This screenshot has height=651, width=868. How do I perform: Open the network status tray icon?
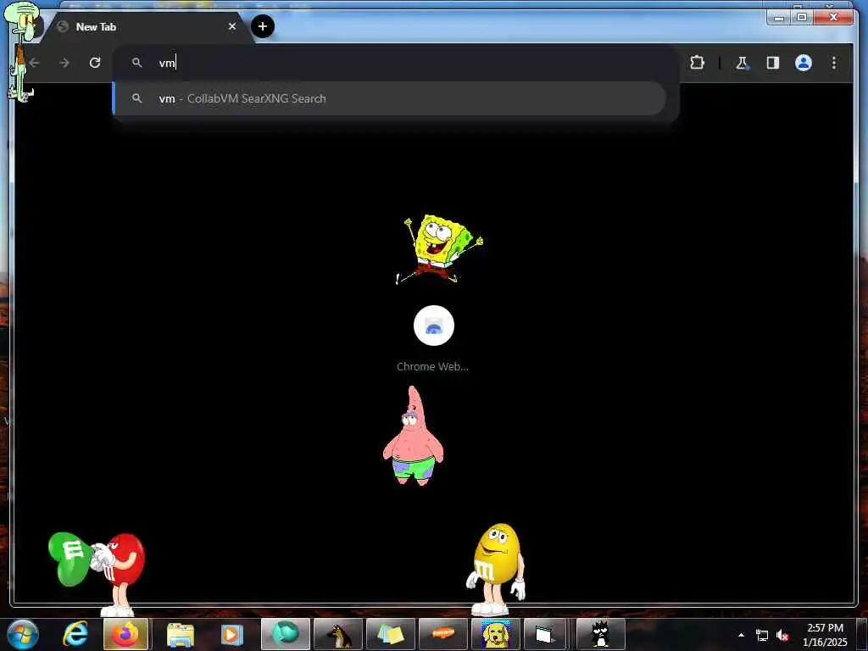(762, 636)
